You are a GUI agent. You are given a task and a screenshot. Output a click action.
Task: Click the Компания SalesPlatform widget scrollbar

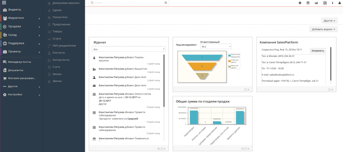pyautogui.click(x=331, y=64)
